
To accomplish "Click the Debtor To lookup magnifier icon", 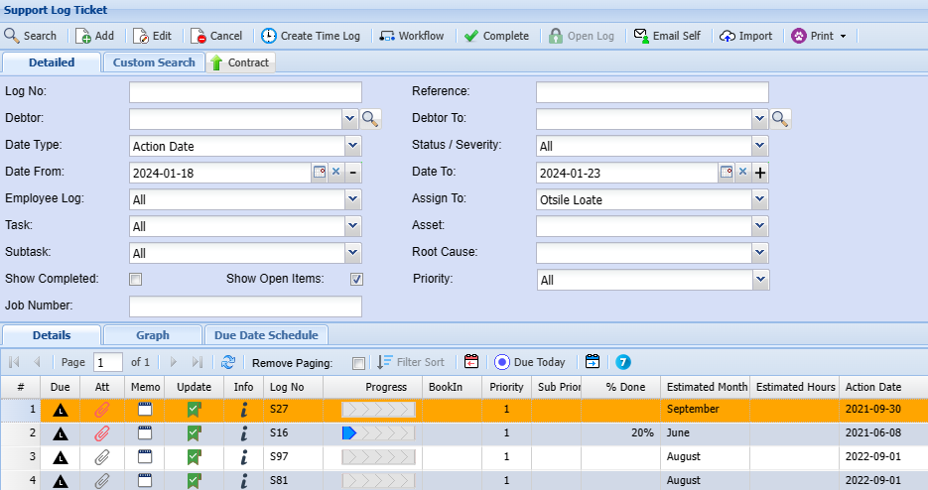I will (780, 119).
